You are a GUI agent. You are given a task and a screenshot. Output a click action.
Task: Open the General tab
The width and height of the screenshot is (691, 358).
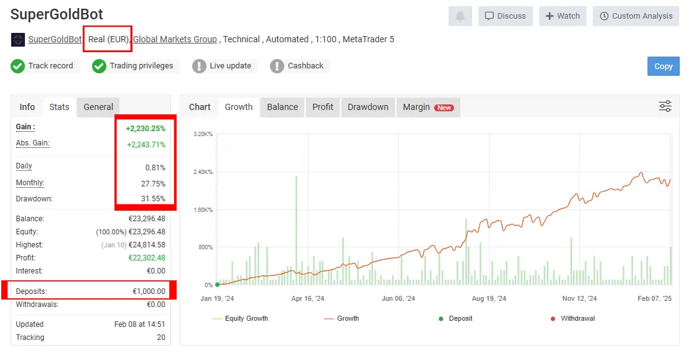pos(98,107)
